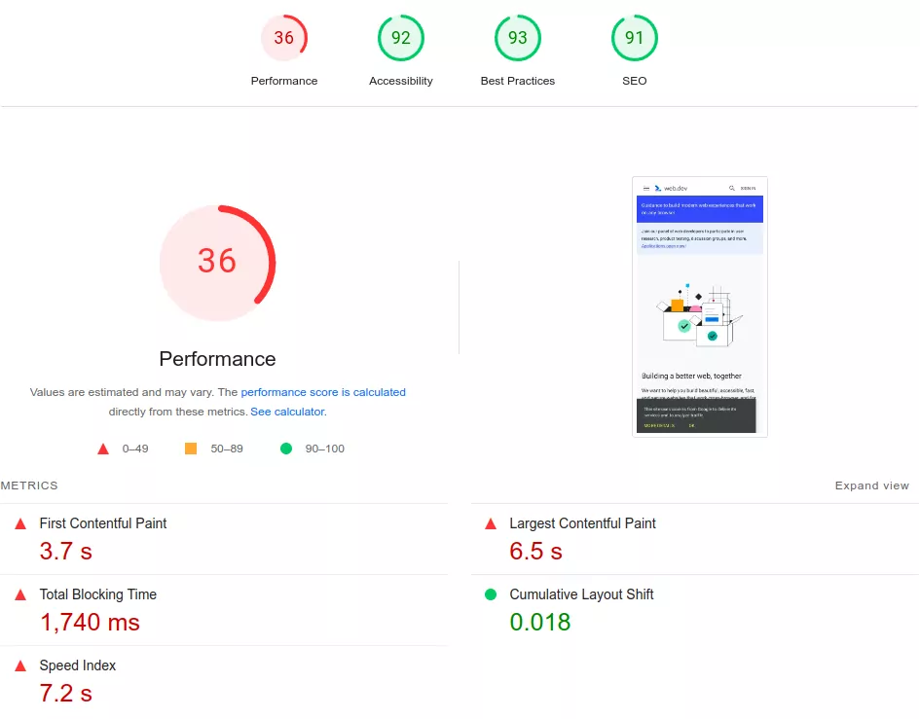This screenshot has width=920, height=719.
Task: Click the Performance score gauge showing 36
Action: coord(284,38)
